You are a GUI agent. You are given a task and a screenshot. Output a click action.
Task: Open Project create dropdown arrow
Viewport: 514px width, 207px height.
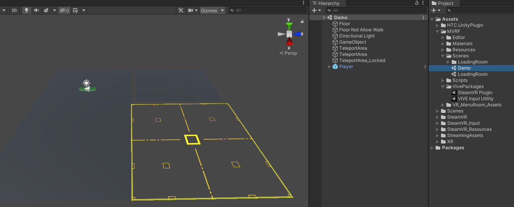tap(439, 10)
